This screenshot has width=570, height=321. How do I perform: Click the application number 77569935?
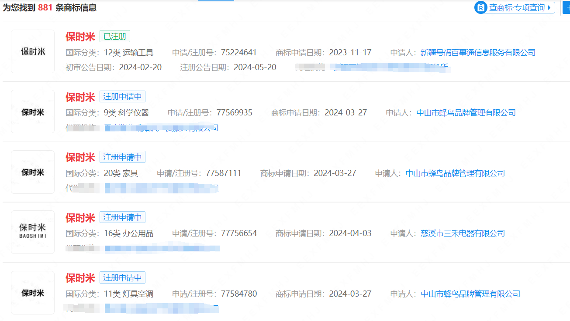pos(235,113)
